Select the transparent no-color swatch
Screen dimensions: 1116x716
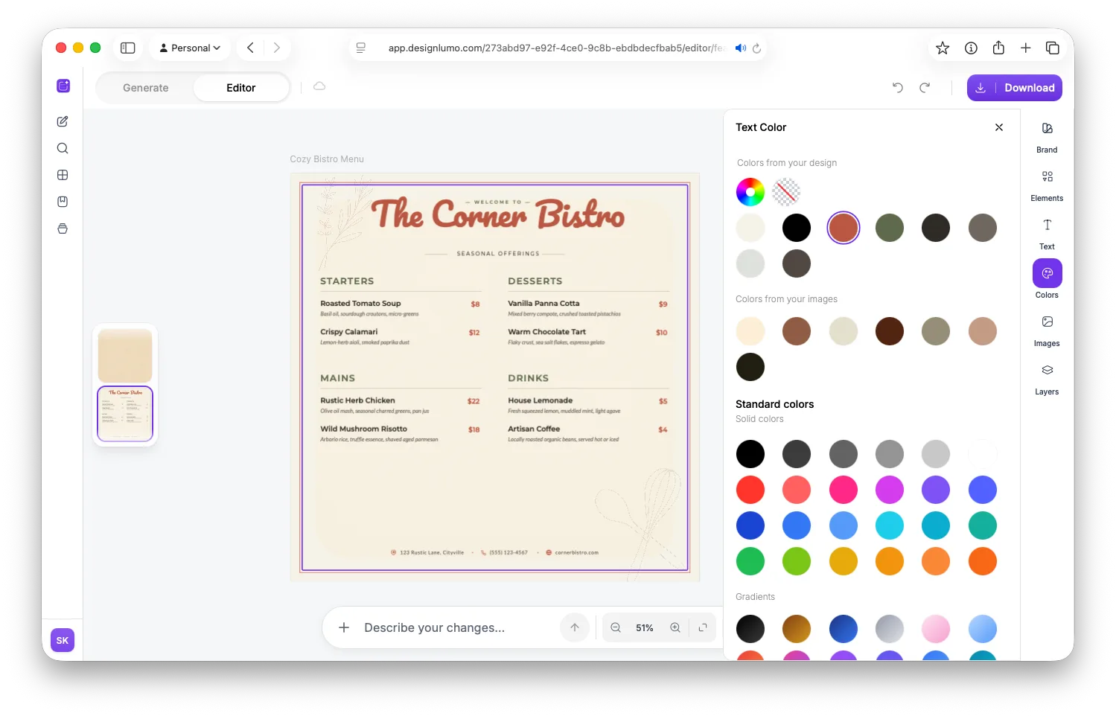click(785, 192)
